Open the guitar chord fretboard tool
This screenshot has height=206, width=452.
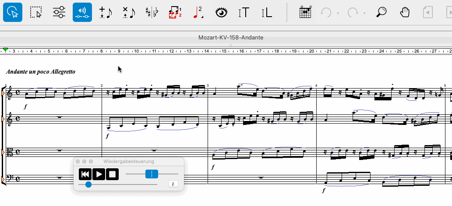[x=305, y=12]
